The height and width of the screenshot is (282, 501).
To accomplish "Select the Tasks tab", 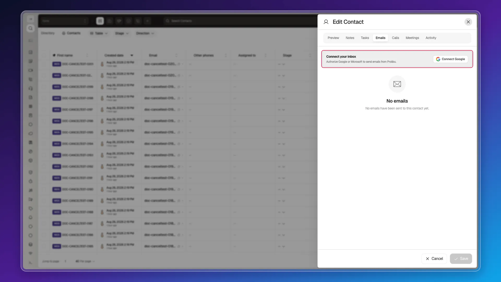I will point(365,38).
